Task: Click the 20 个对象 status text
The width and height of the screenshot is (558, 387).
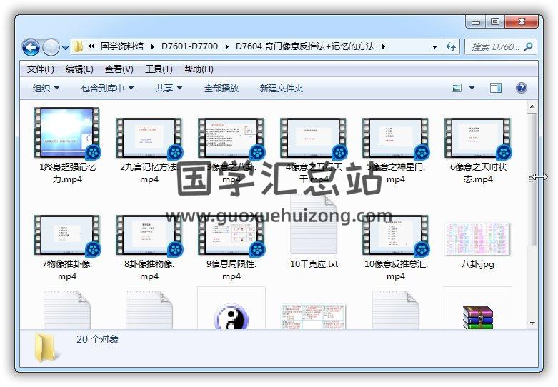Action: pyautogui.click(x=97, y=339)
